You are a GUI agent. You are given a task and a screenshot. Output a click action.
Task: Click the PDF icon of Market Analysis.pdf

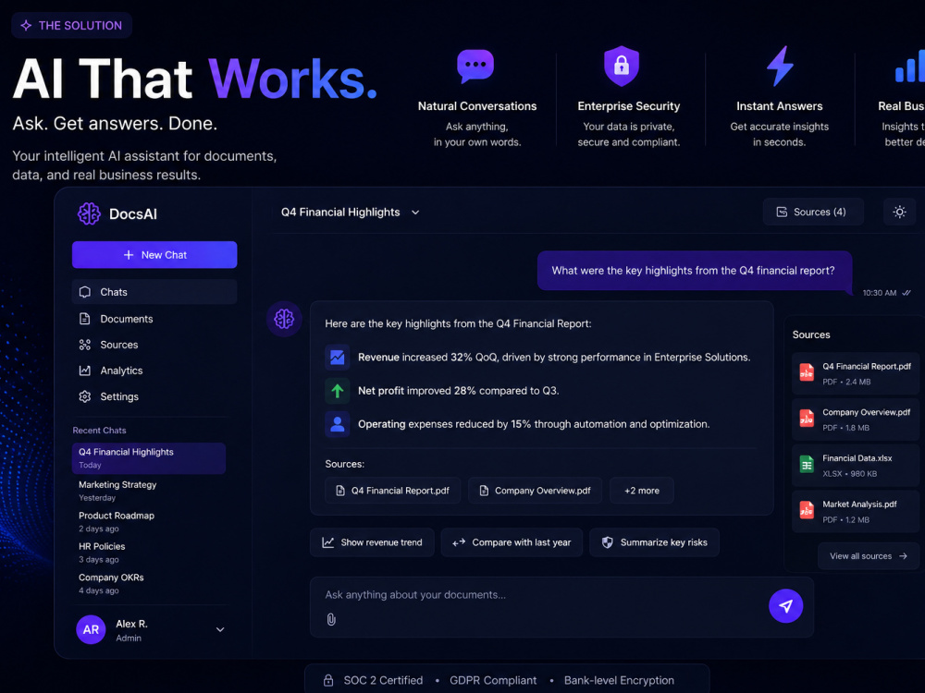(x=807, y=510)
